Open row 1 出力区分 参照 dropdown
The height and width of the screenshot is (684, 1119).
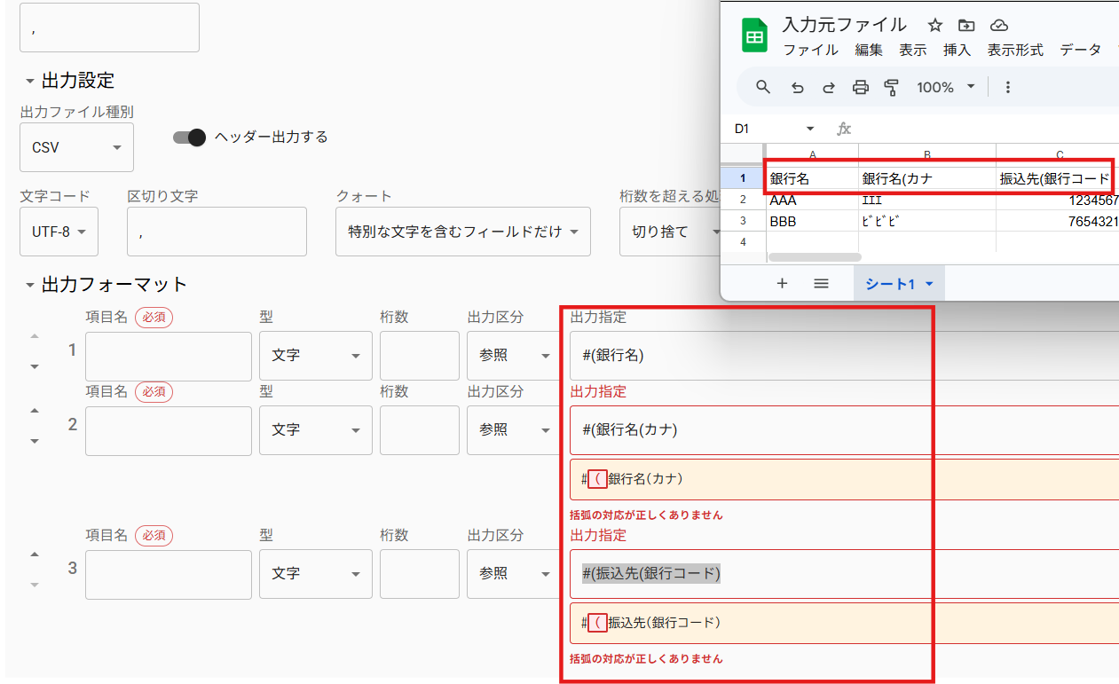pyautogui.click(x=515, y=356)
